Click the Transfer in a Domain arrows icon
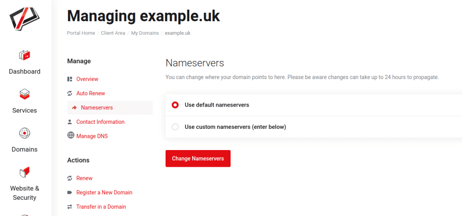The image size is (462, 216). [69, 207]
